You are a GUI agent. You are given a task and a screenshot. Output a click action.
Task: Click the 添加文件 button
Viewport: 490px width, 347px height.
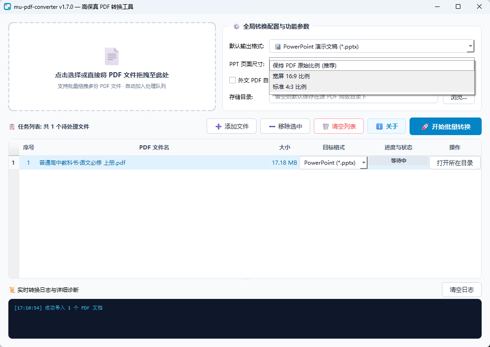pos(232,126)
